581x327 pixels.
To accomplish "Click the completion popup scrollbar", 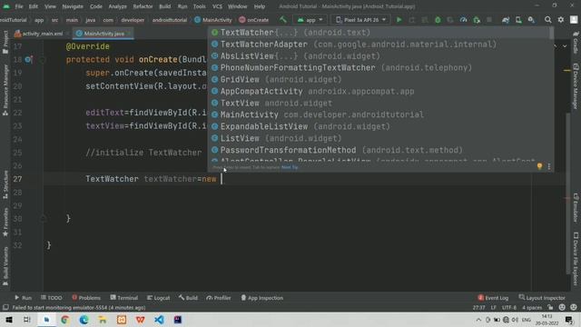I will coord(552,34).
